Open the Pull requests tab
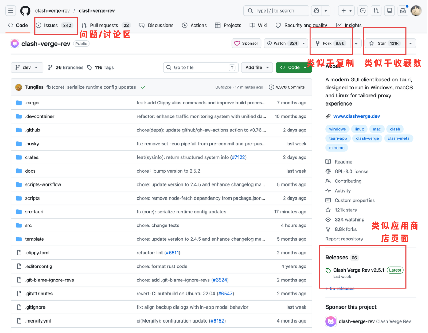The width and height of the screenshot is (428, 333). 106,25
